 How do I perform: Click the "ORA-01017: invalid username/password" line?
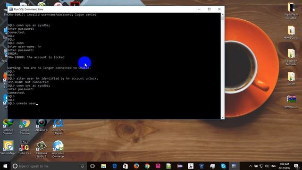52,15
